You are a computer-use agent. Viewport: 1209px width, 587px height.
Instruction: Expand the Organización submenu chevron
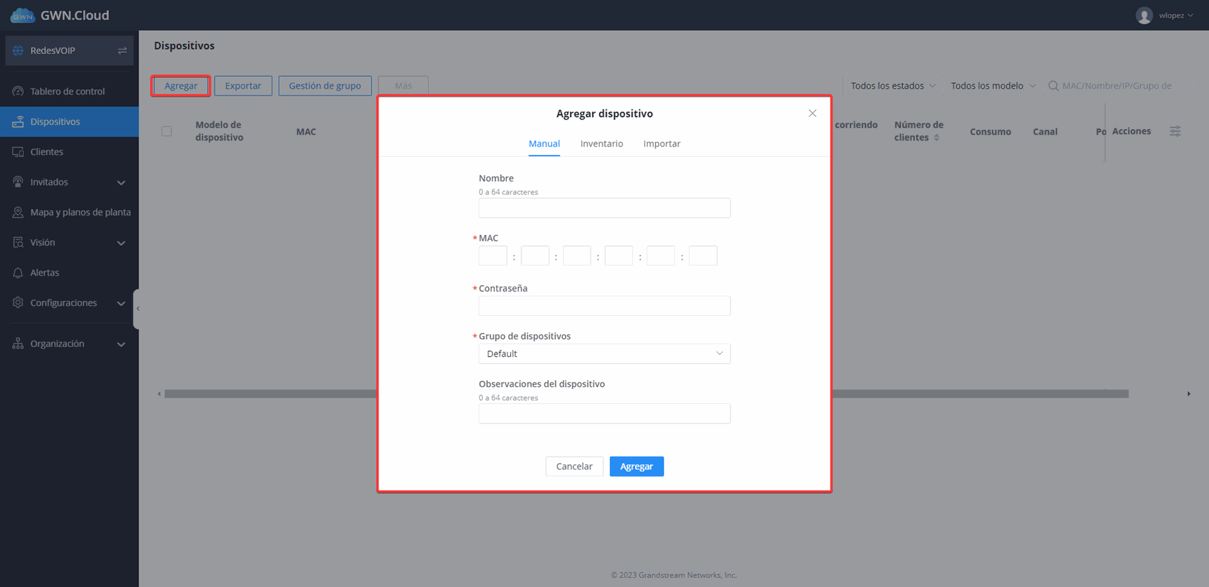pyautogui.click(x=121, y=344)
